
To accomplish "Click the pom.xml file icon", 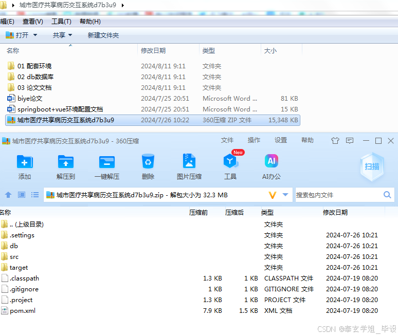I will click(5, 311).
